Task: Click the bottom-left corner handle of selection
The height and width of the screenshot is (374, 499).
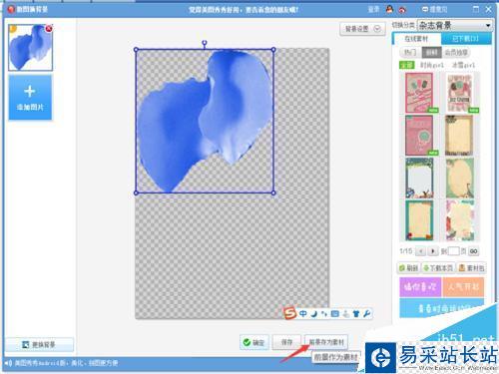Action: pyautogui.click(x=136, y=192)
